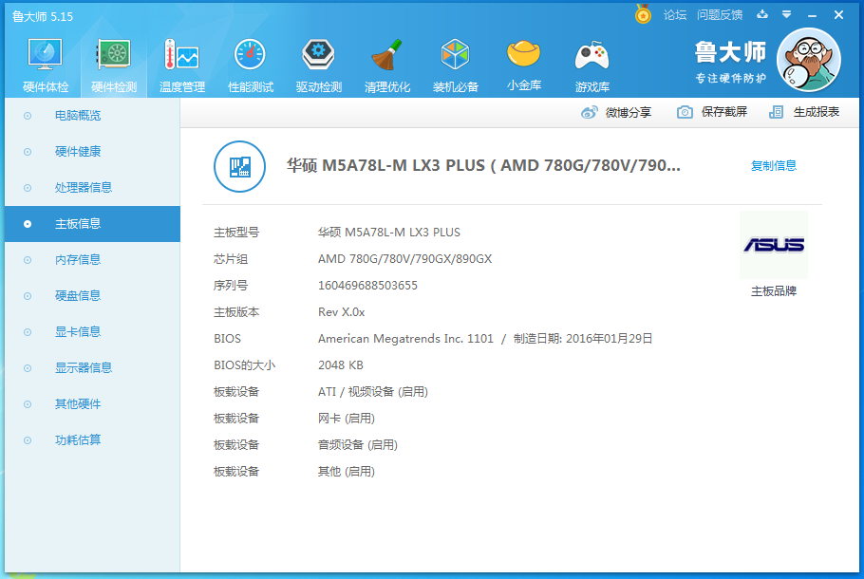Click the medal icon in title bar
864x579 pixels.
pyautogui.click(x=643, y=14)
